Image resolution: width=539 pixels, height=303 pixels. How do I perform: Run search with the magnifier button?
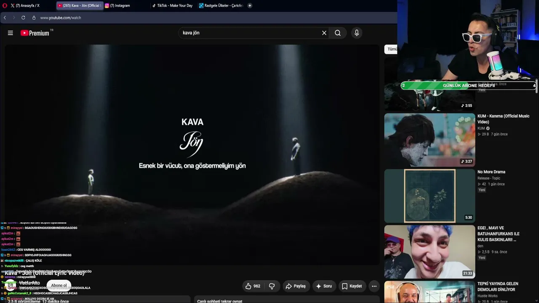pyautogui.click(x=338, y=33)
